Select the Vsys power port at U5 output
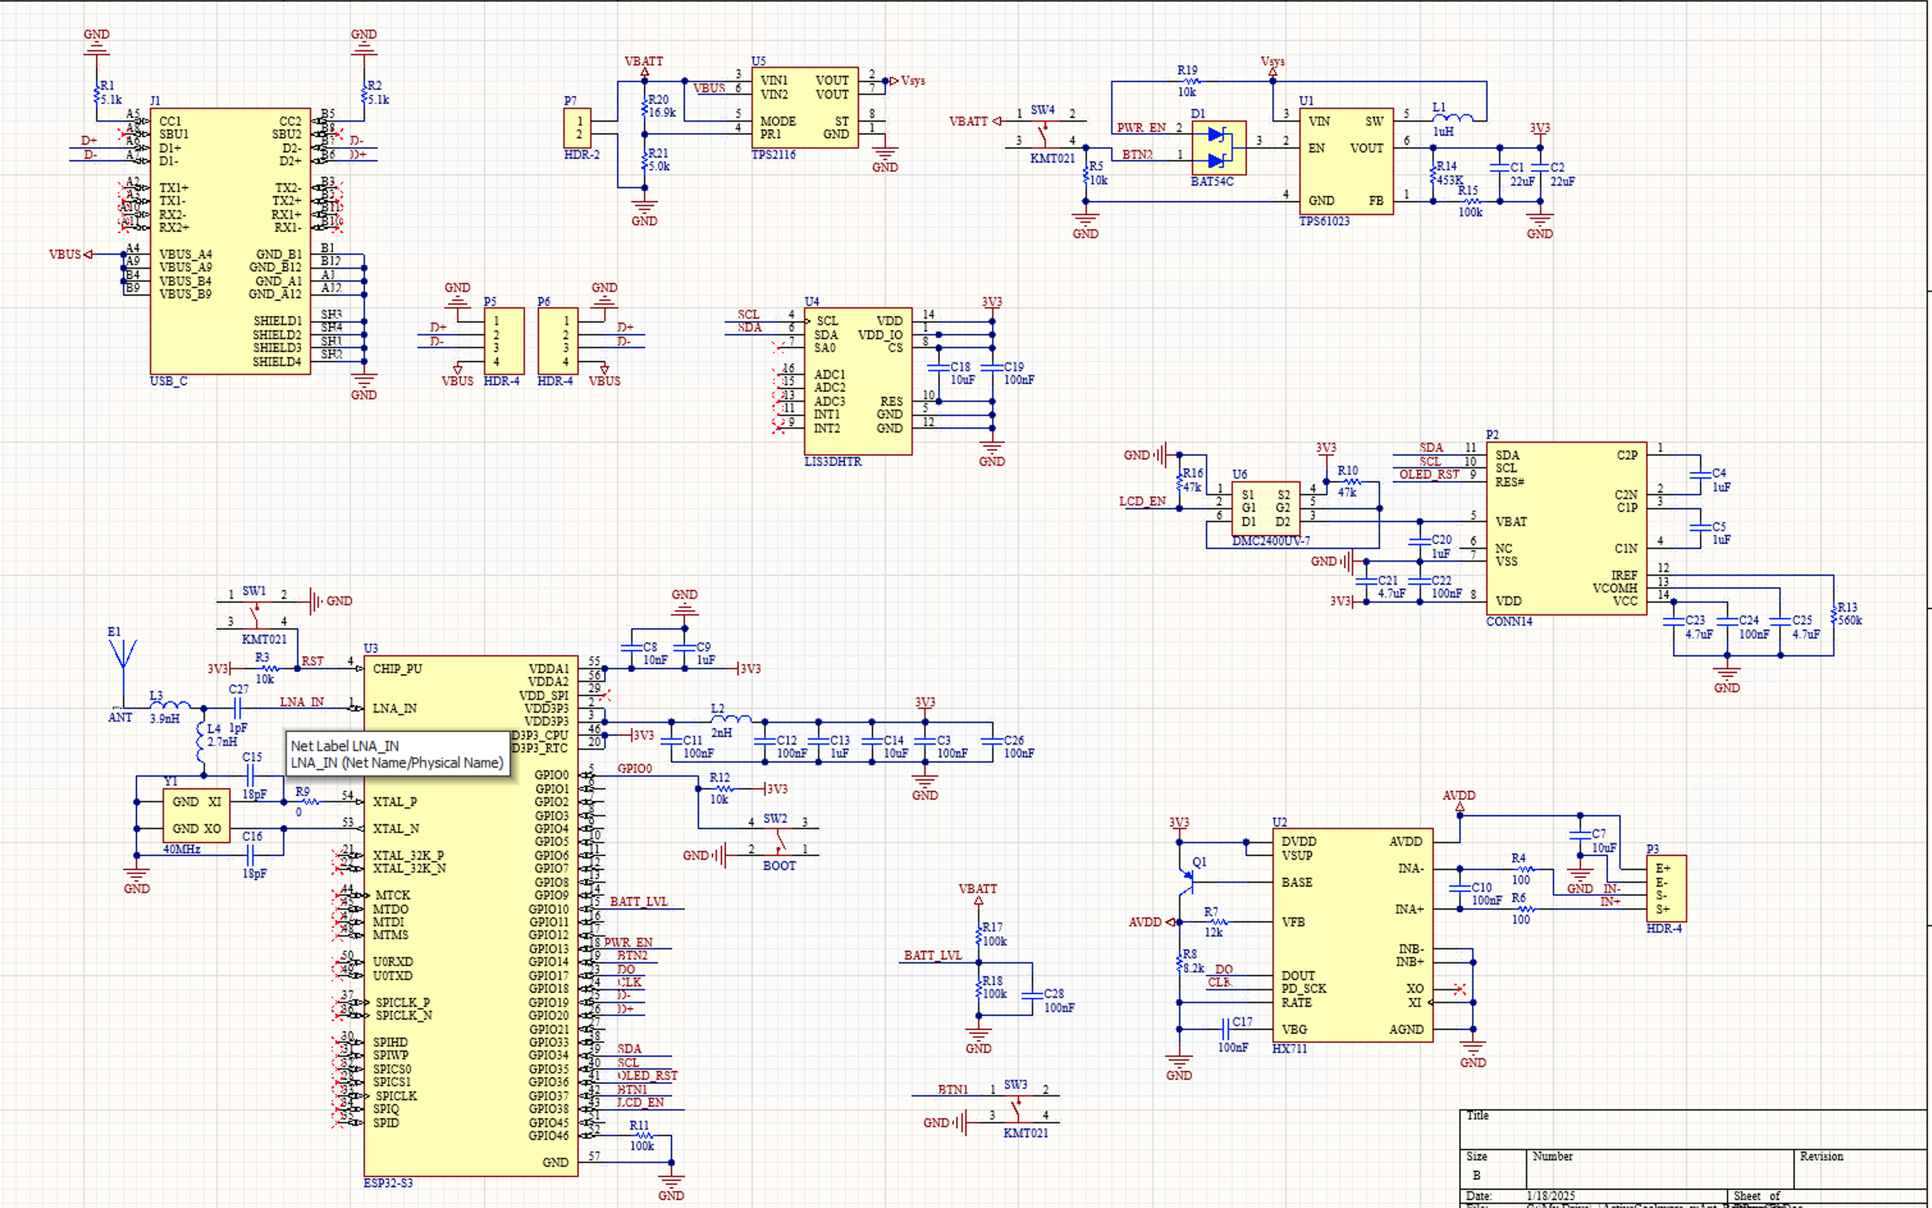 pos(906,81)
